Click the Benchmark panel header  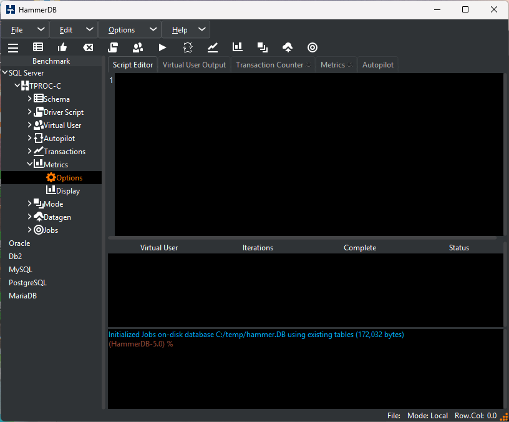tap(51, 61)
